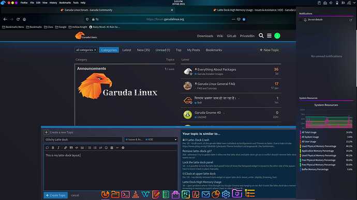
Task: Open the Everything About Packages topic
Action: tap(216, 70)
